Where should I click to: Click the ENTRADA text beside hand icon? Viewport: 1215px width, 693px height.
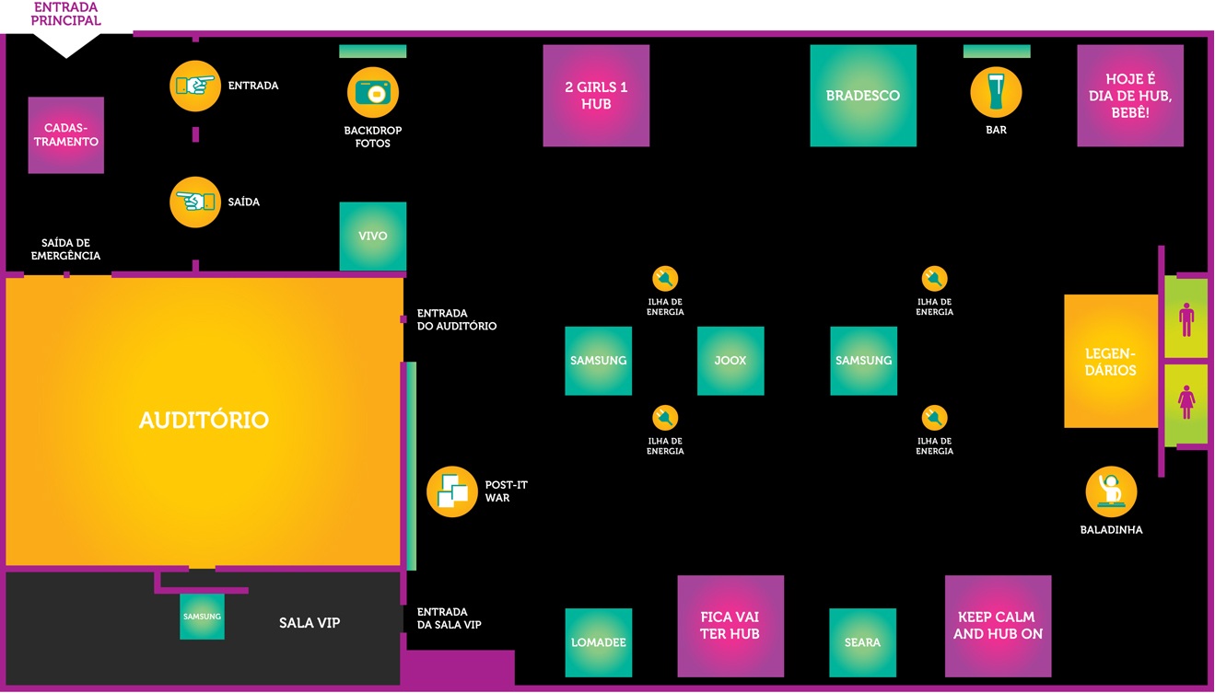(x=253, y=86)
